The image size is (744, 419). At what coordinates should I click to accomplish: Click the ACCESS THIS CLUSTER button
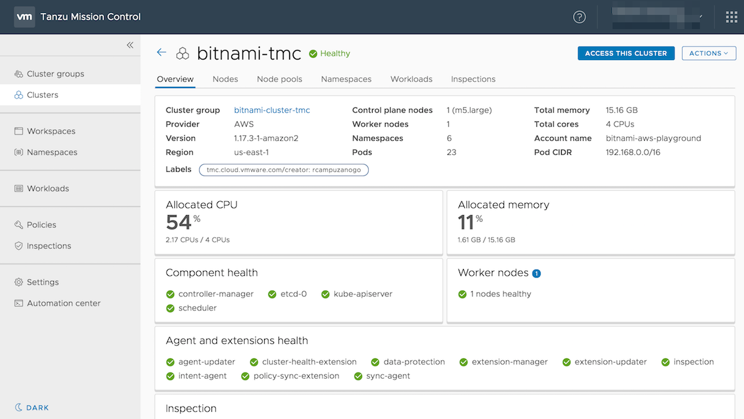pos(626,53)
